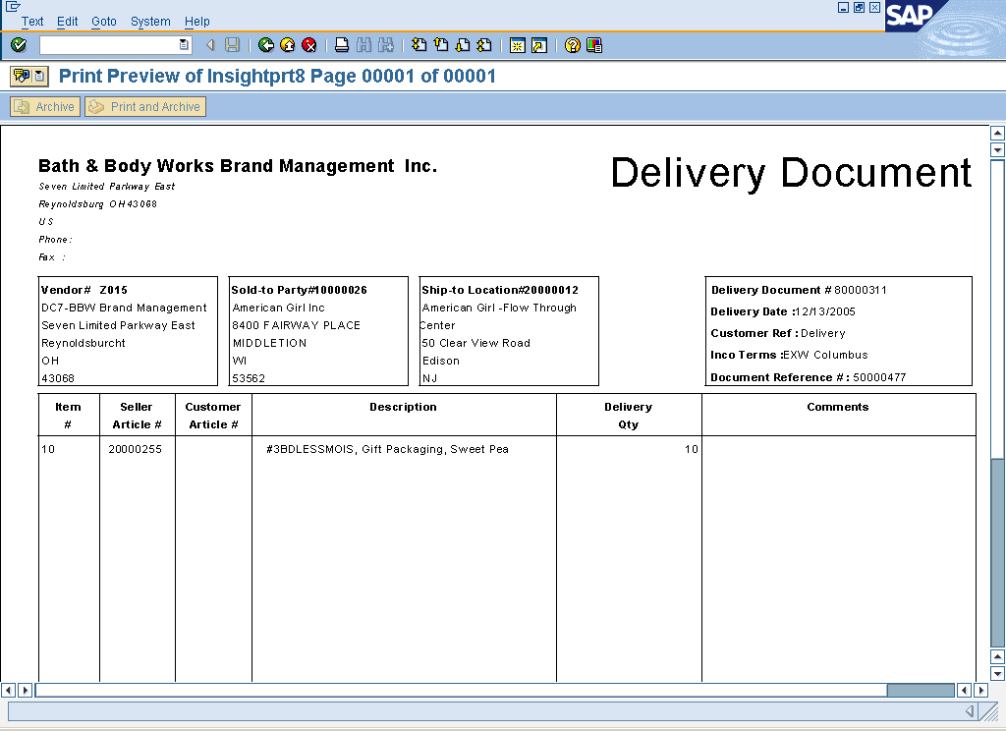This screenshot has height=731, width=1006.
Task: Expand status bar with the triangle arrow
Action: pos(970,711)
